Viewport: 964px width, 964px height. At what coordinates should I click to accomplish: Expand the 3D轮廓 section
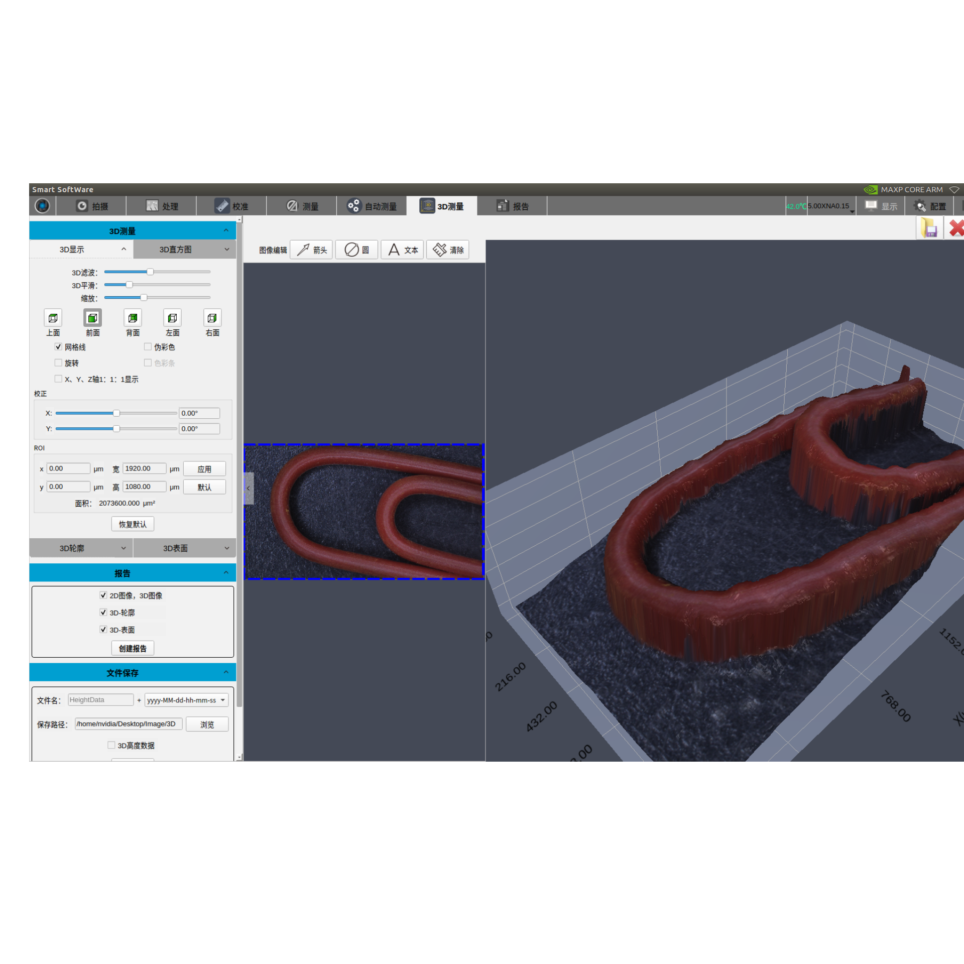point(81,548)
